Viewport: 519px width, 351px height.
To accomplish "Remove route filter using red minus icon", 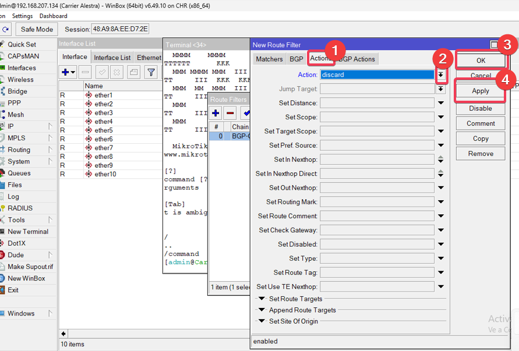I will 230,113.
